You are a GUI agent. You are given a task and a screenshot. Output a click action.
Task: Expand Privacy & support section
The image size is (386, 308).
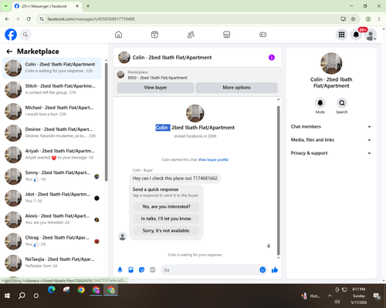coord(331,153)
